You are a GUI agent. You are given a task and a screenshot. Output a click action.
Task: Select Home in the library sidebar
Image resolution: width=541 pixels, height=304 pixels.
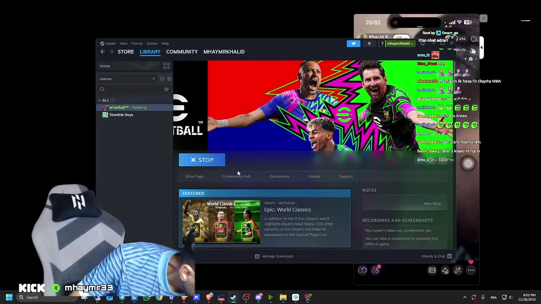[x=129, y=66]
